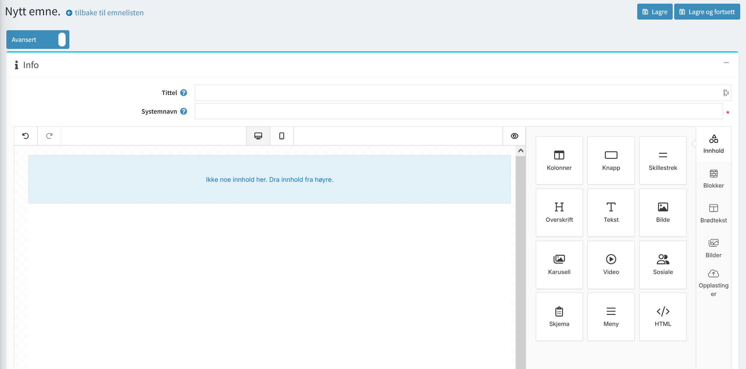Select the Kolonner content block
746x369 pixels.
[559, 160]
